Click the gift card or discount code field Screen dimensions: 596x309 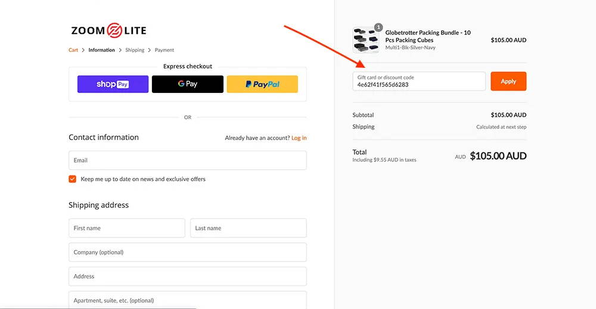tap(419, 81)
